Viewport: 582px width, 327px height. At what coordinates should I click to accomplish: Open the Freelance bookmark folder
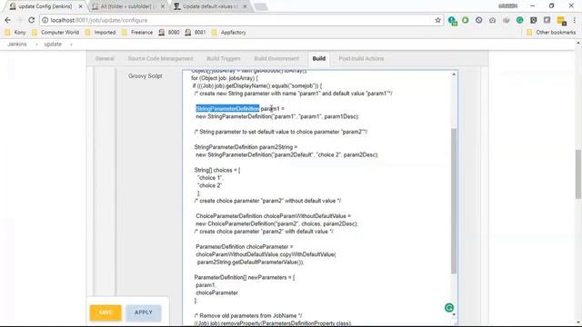pos(137,33)
